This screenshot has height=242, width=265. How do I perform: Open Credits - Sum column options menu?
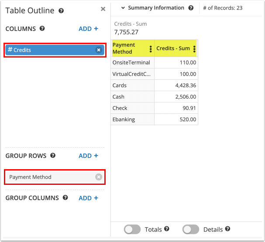tap(194, 49)
